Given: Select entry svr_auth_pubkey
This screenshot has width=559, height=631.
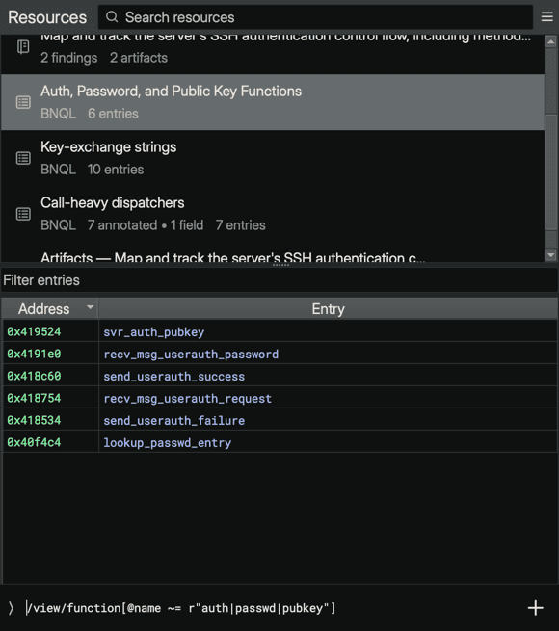Looking at the screenshot, I should point(154,332).
